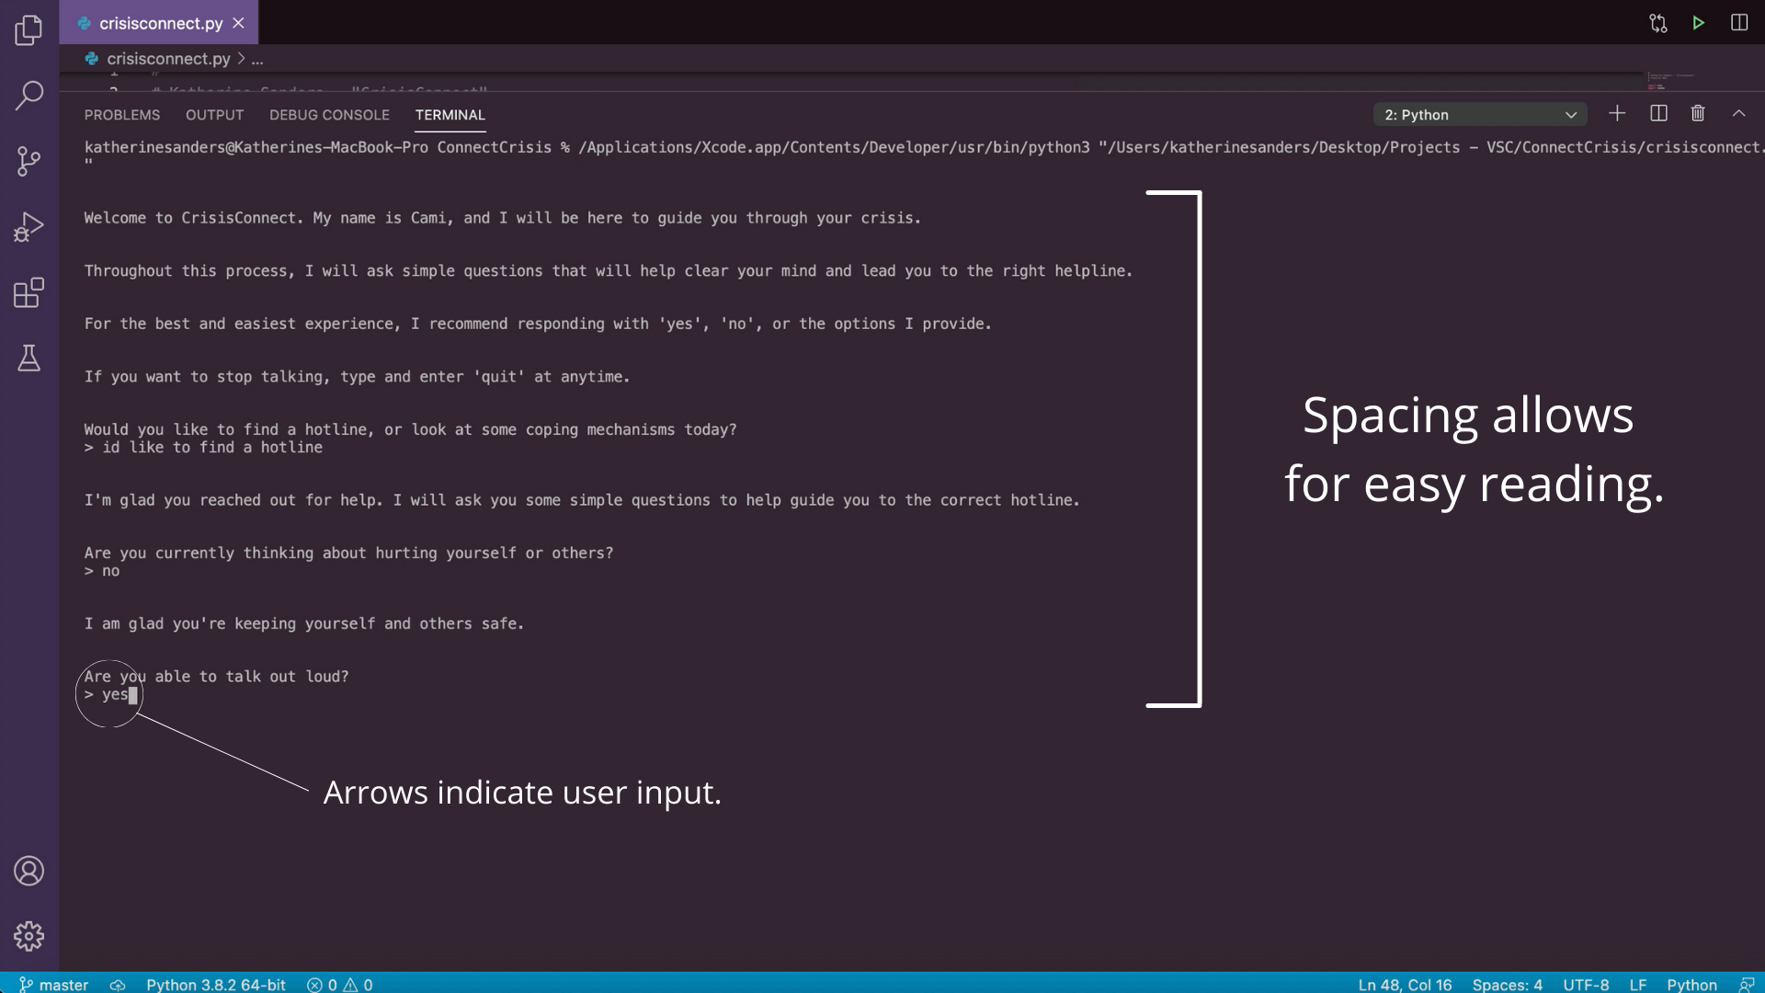This screenshot has height=993, width=1765.
Task: Open Run and Debug view
Action: [28, 227]
